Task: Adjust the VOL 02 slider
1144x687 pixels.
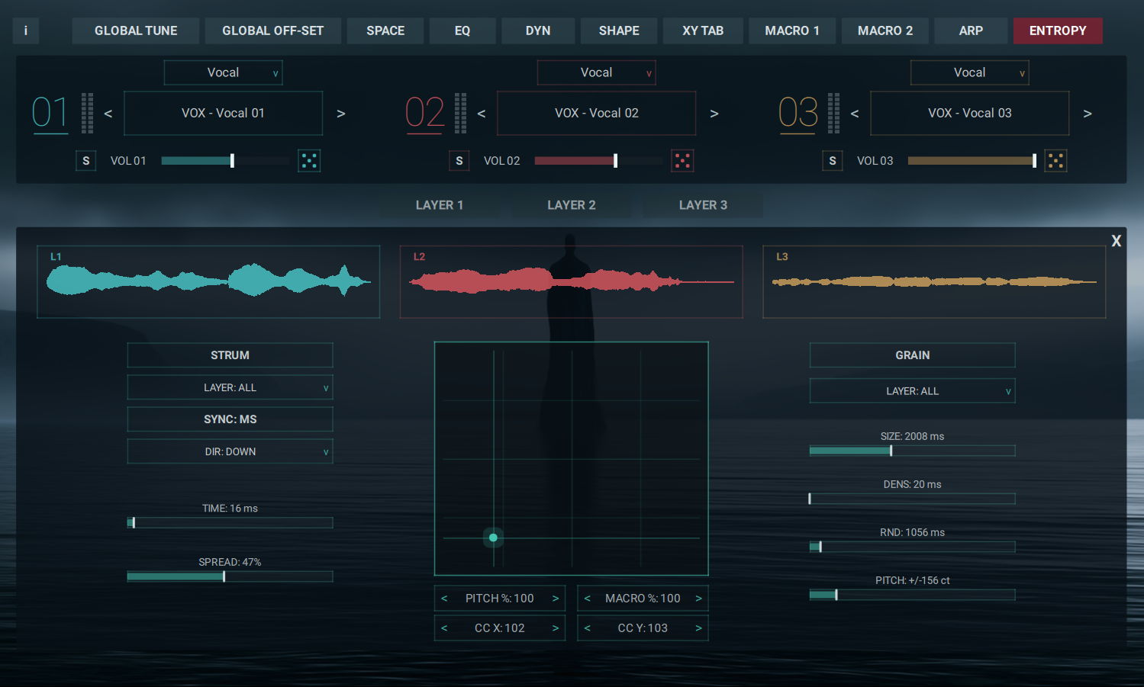Action: pos(599,161)
